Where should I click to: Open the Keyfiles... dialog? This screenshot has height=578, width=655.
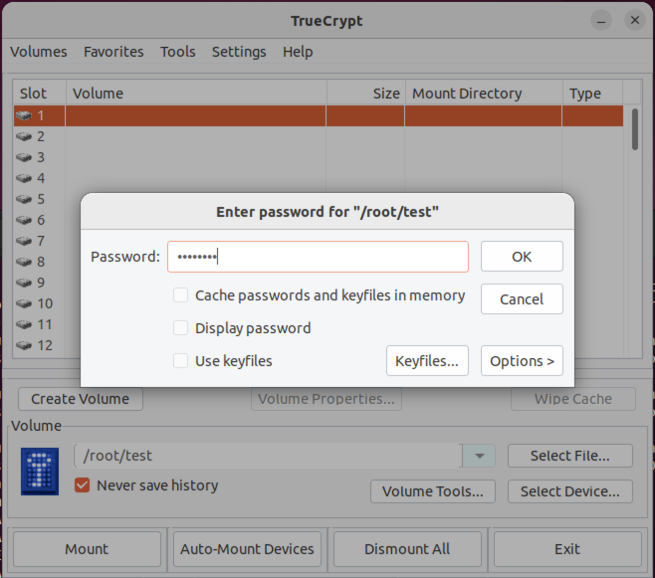427,361
